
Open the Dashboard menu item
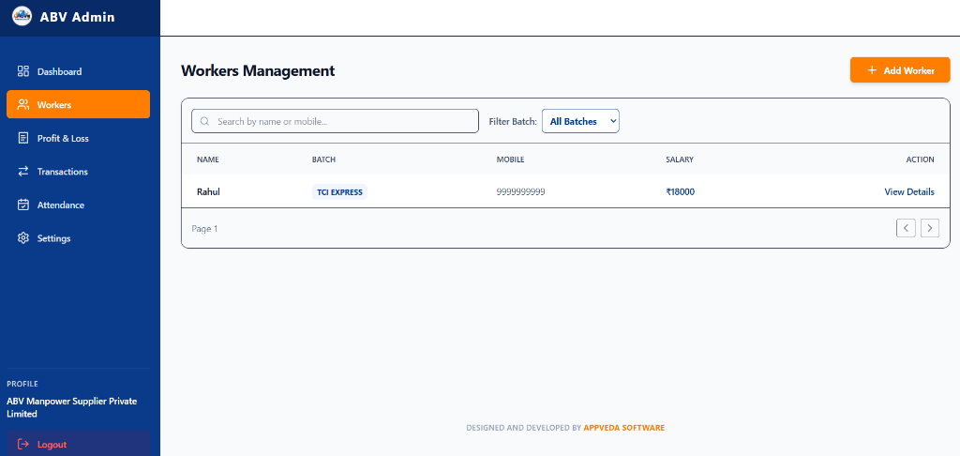tap(79, 71)
